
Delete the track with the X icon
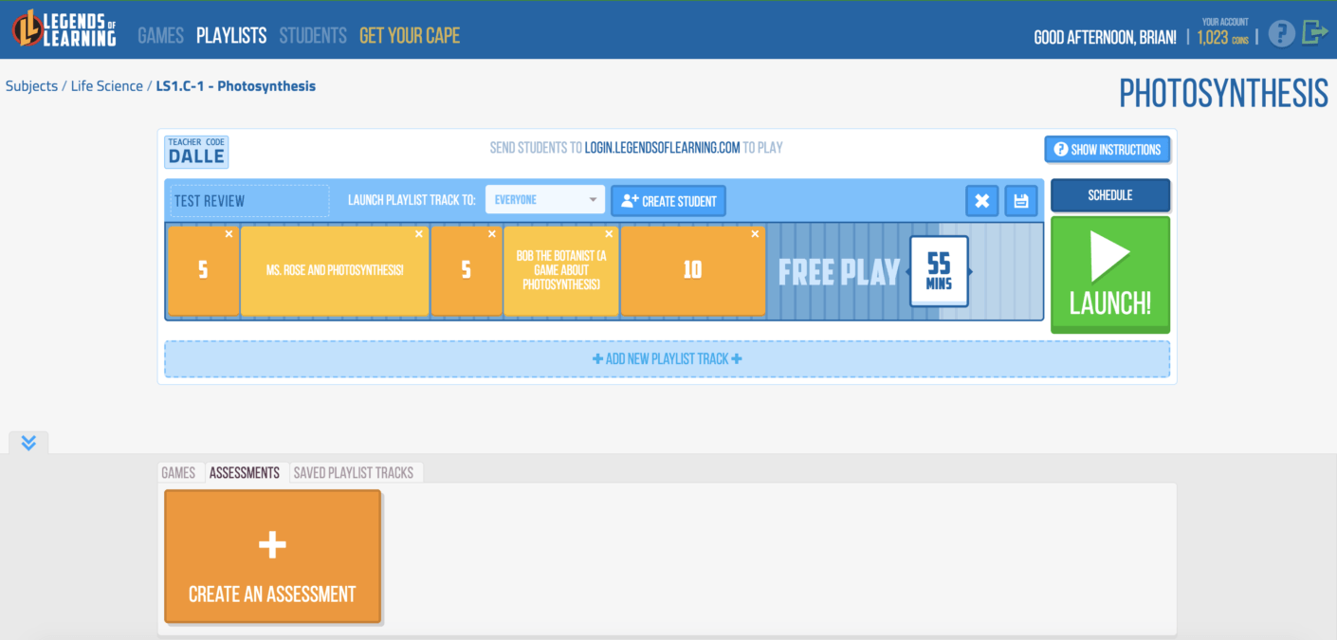tap(982, 201)
